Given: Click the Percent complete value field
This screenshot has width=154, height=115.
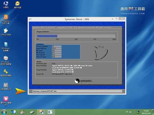Looking at the screenshot, I should [x=57, y=46].
